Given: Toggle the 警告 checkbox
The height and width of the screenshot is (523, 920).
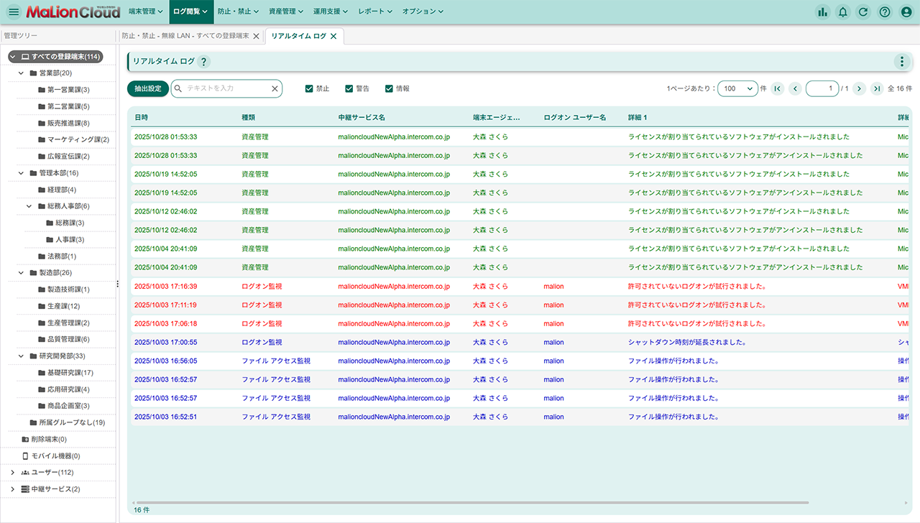Looking at the screenshot, I should click(349, 88).
